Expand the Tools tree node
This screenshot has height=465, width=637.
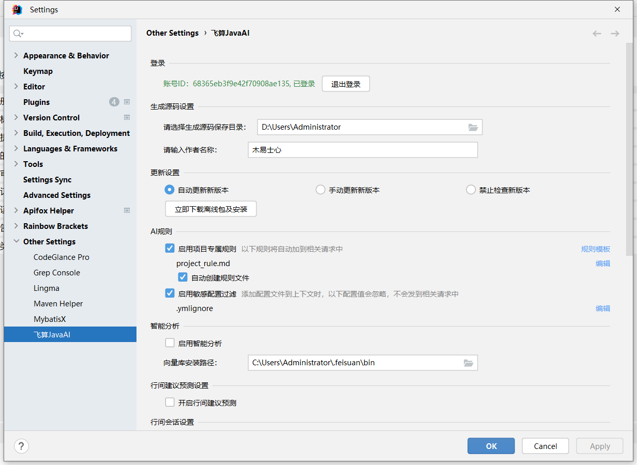point(16,164)
